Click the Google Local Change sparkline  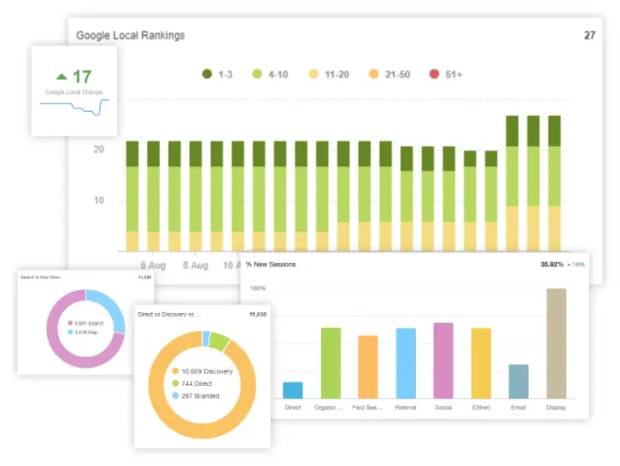coord(74,107)
